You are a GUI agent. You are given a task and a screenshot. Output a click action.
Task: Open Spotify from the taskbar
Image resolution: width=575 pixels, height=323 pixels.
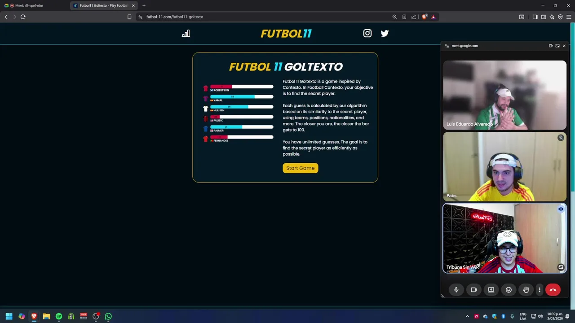(59, 316)
